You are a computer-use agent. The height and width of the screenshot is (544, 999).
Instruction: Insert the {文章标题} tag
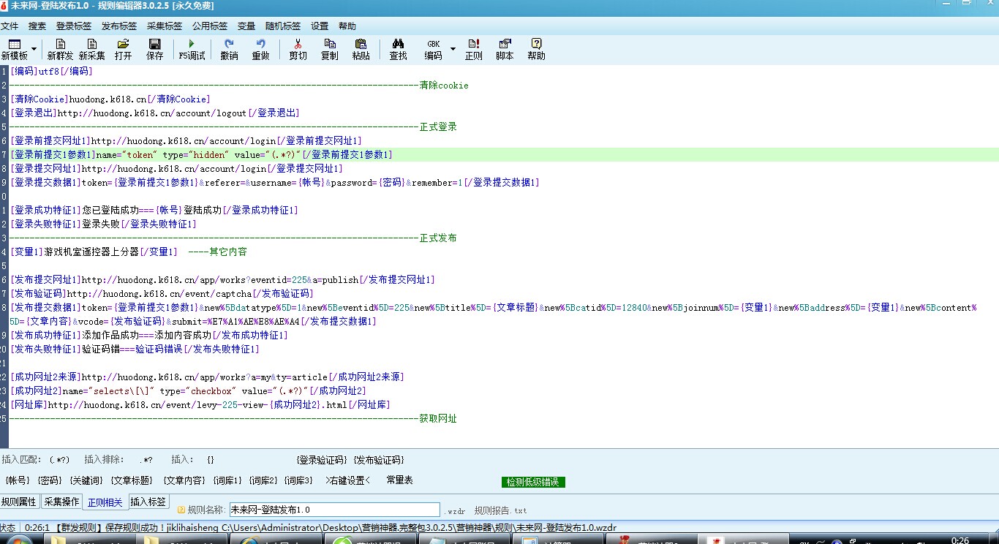tap(132, 480)
